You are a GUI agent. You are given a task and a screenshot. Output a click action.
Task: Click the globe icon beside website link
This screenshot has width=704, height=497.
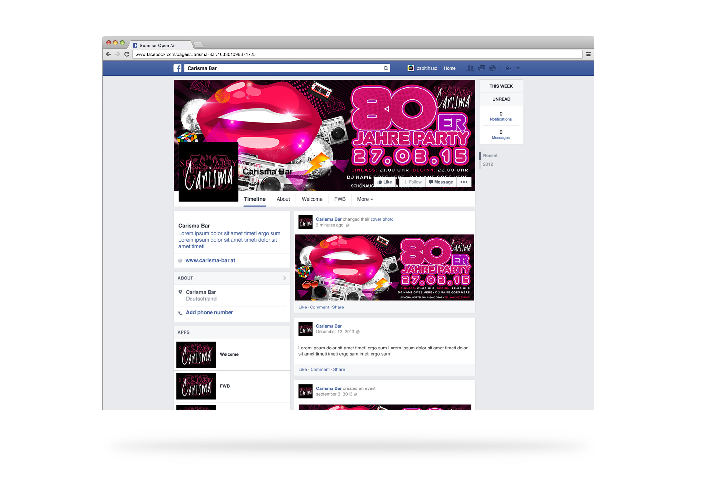point(180,261)
